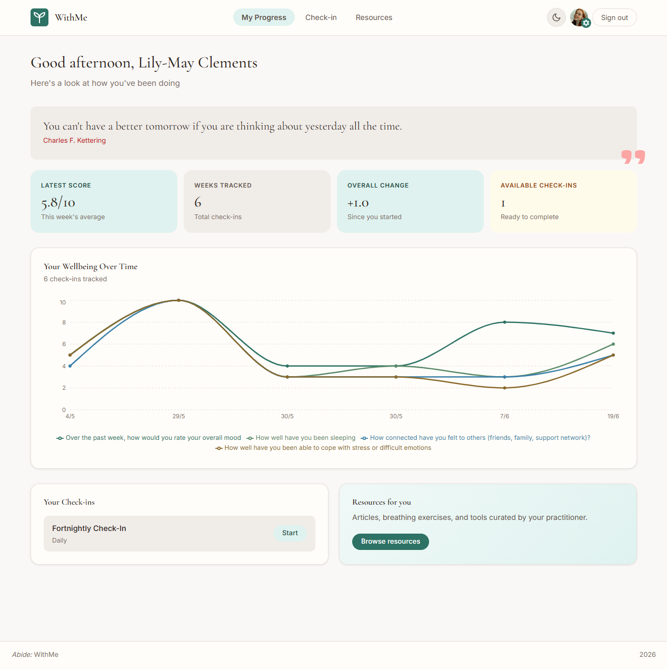The image size is (667, 669).
Task: Toggle the sleeping question legend series
Action: point(301,438)
